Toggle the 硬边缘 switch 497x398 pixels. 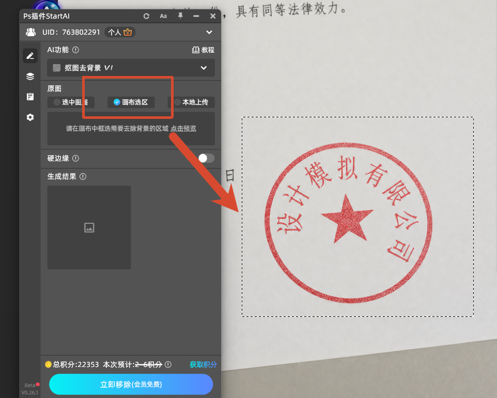coord(206,158)
